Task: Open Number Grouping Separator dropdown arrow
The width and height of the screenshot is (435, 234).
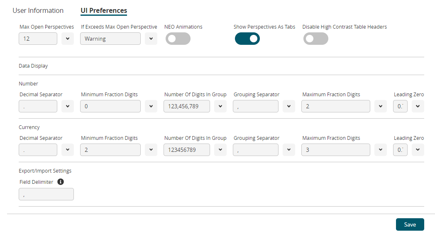Action: pyautogui.click(x=288, y=106)
